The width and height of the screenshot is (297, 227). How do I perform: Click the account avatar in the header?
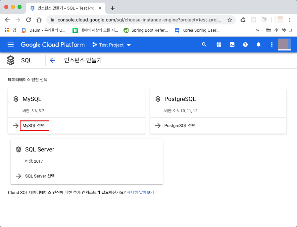tap(284, 45)
